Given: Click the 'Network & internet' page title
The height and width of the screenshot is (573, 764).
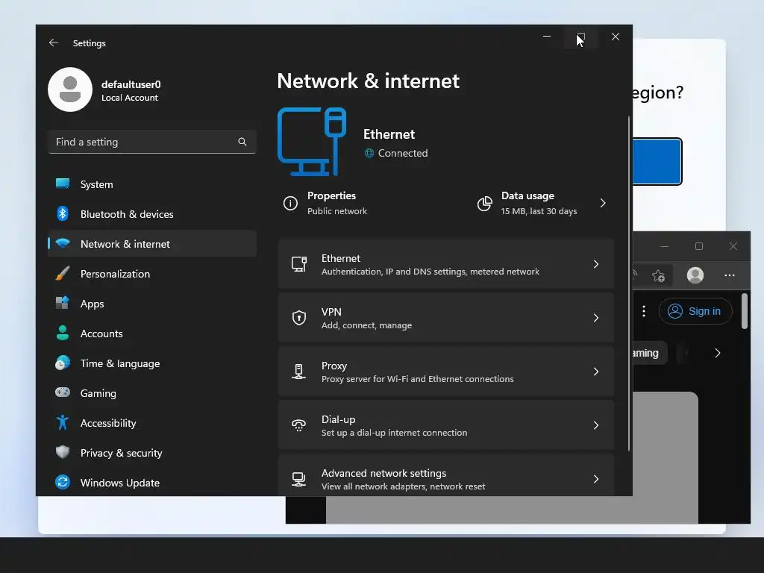Looking at the screenshot, I should [368, 81].
